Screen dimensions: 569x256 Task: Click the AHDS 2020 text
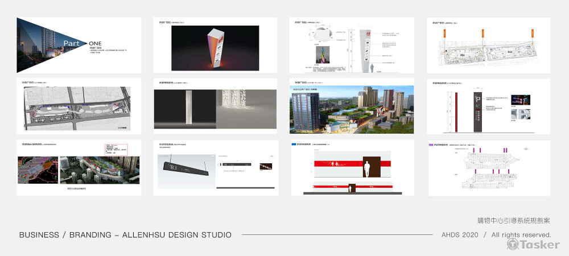[x=460, y=235]
